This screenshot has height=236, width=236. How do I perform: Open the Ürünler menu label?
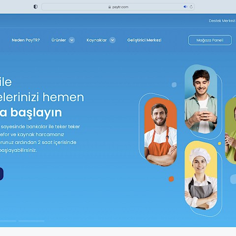pos(59,40)
